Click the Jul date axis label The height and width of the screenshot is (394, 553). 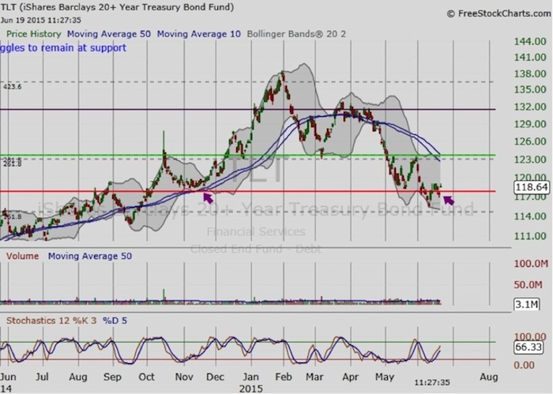[42, 377]
